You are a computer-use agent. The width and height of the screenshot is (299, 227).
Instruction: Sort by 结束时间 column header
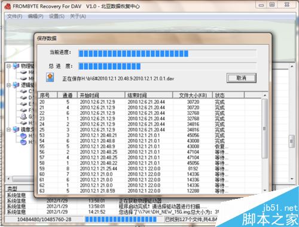(x=149, y=95)
